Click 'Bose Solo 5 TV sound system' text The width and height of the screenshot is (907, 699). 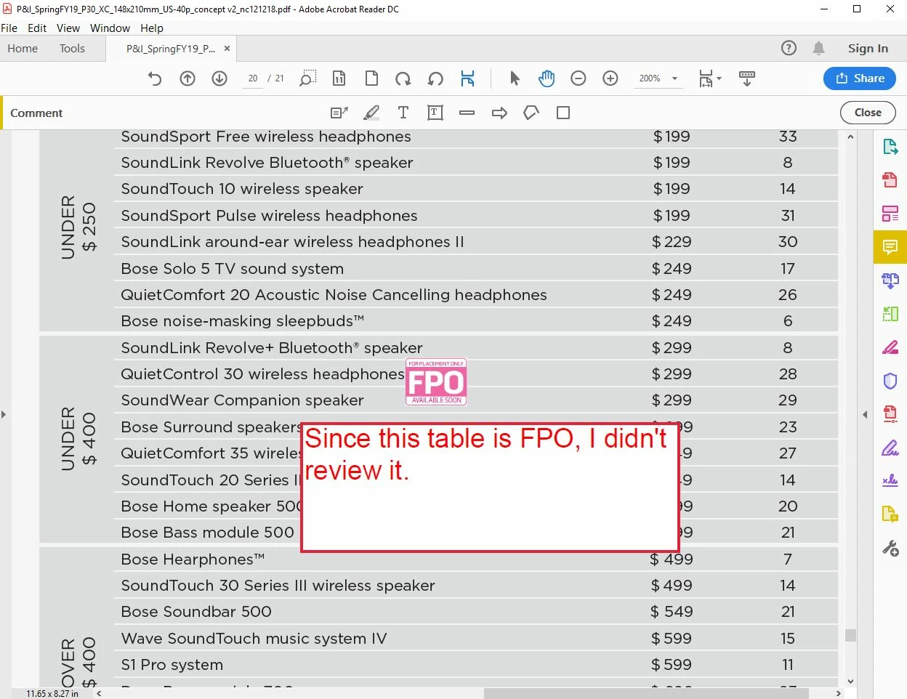click(233, 268)
